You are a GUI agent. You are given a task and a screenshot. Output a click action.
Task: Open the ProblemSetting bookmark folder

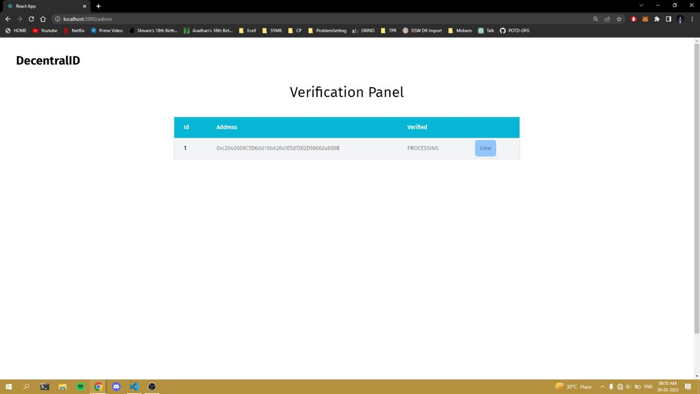327,30
